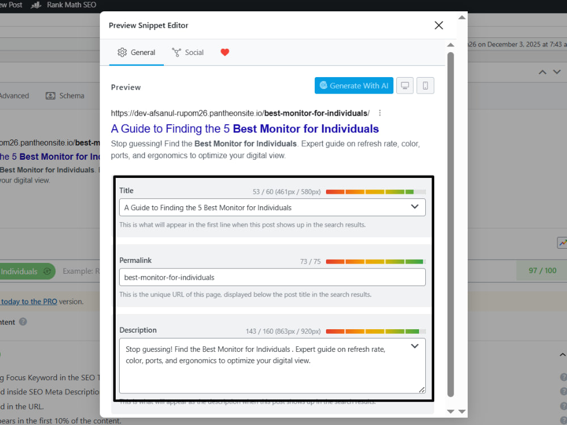Screen dimensions: 567x425
Task: Click the icon inside Individuals keyword tag
Action: (x=47, y=271)
